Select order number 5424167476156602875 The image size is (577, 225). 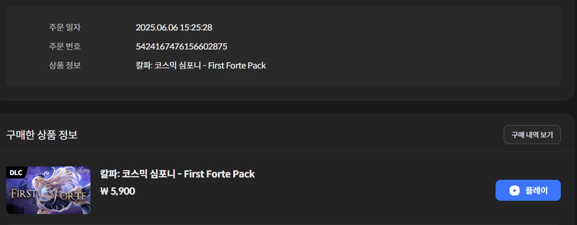181,47
